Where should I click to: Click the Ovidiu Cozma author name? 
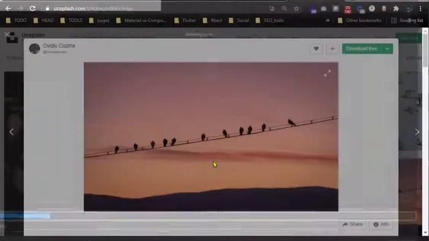[59, 46]
